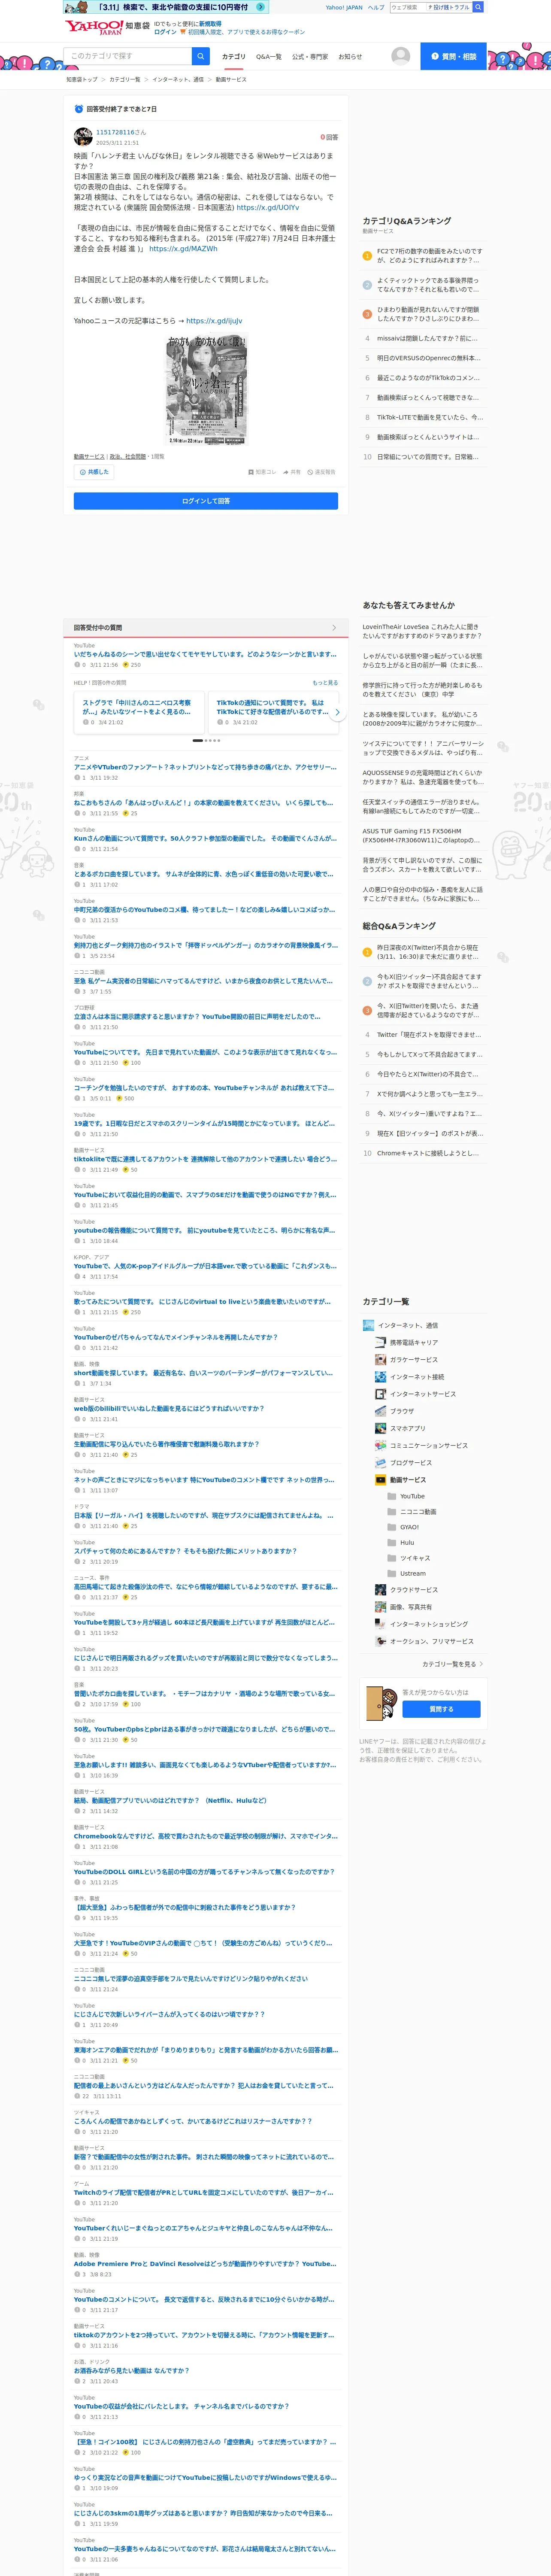Click the GYAO! folder icon
Image resolution: width=551 pixels, height=2576 pixels.
coord(392,1527)
